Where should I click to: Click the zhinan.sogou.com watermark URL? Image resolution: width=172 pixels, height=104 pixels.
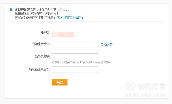[x=146, y=95]
